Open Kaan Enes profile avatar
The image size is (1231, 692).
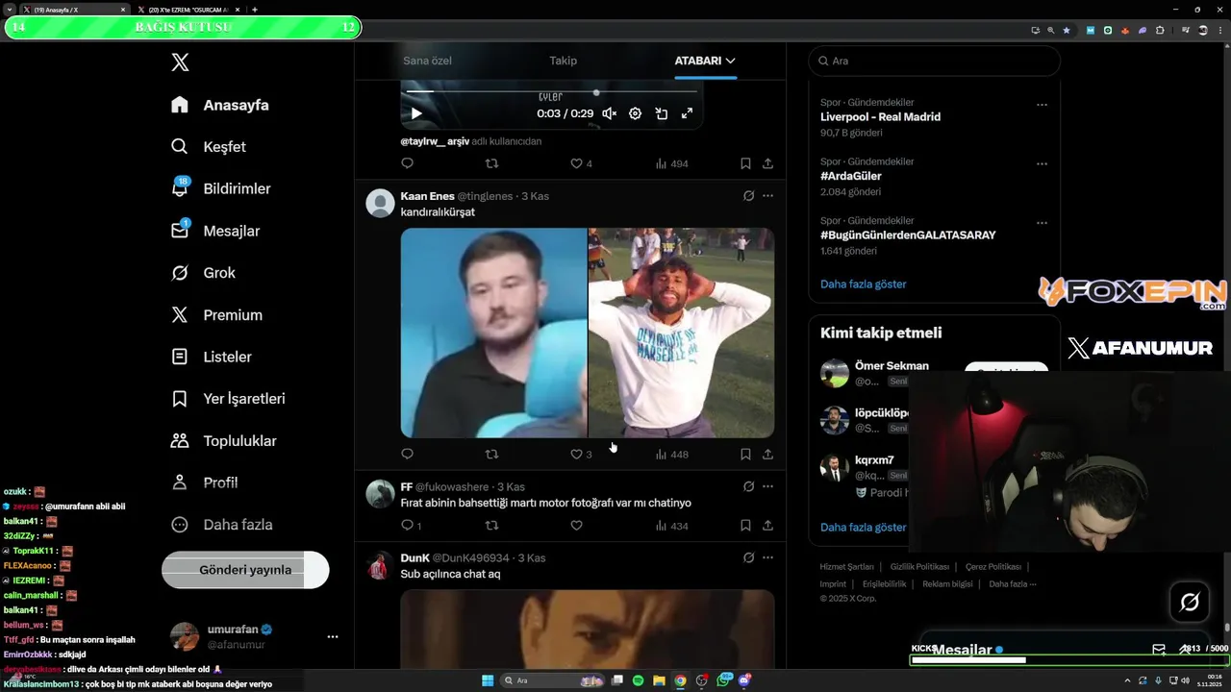(x=381, y=203)
